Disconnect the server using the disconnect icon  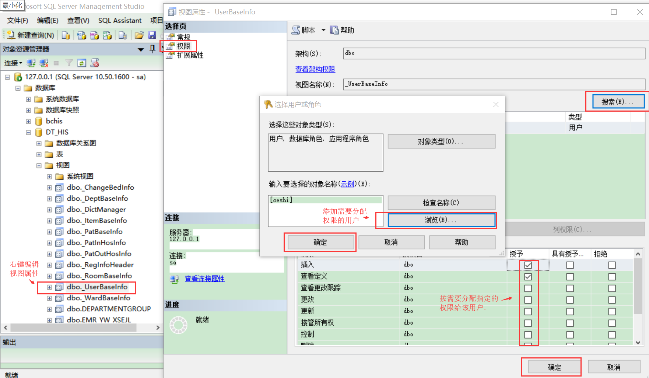(x=44, y=63)
